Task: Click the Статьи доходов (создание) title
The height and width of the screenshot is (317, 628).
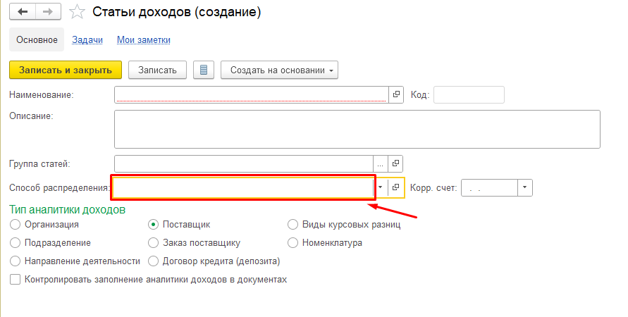Action: click(177, 12)
